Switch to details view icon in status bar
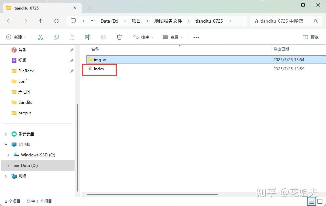The height and width of the screenshot is (206, 326). pyautogui.click(x=312, y=201)
